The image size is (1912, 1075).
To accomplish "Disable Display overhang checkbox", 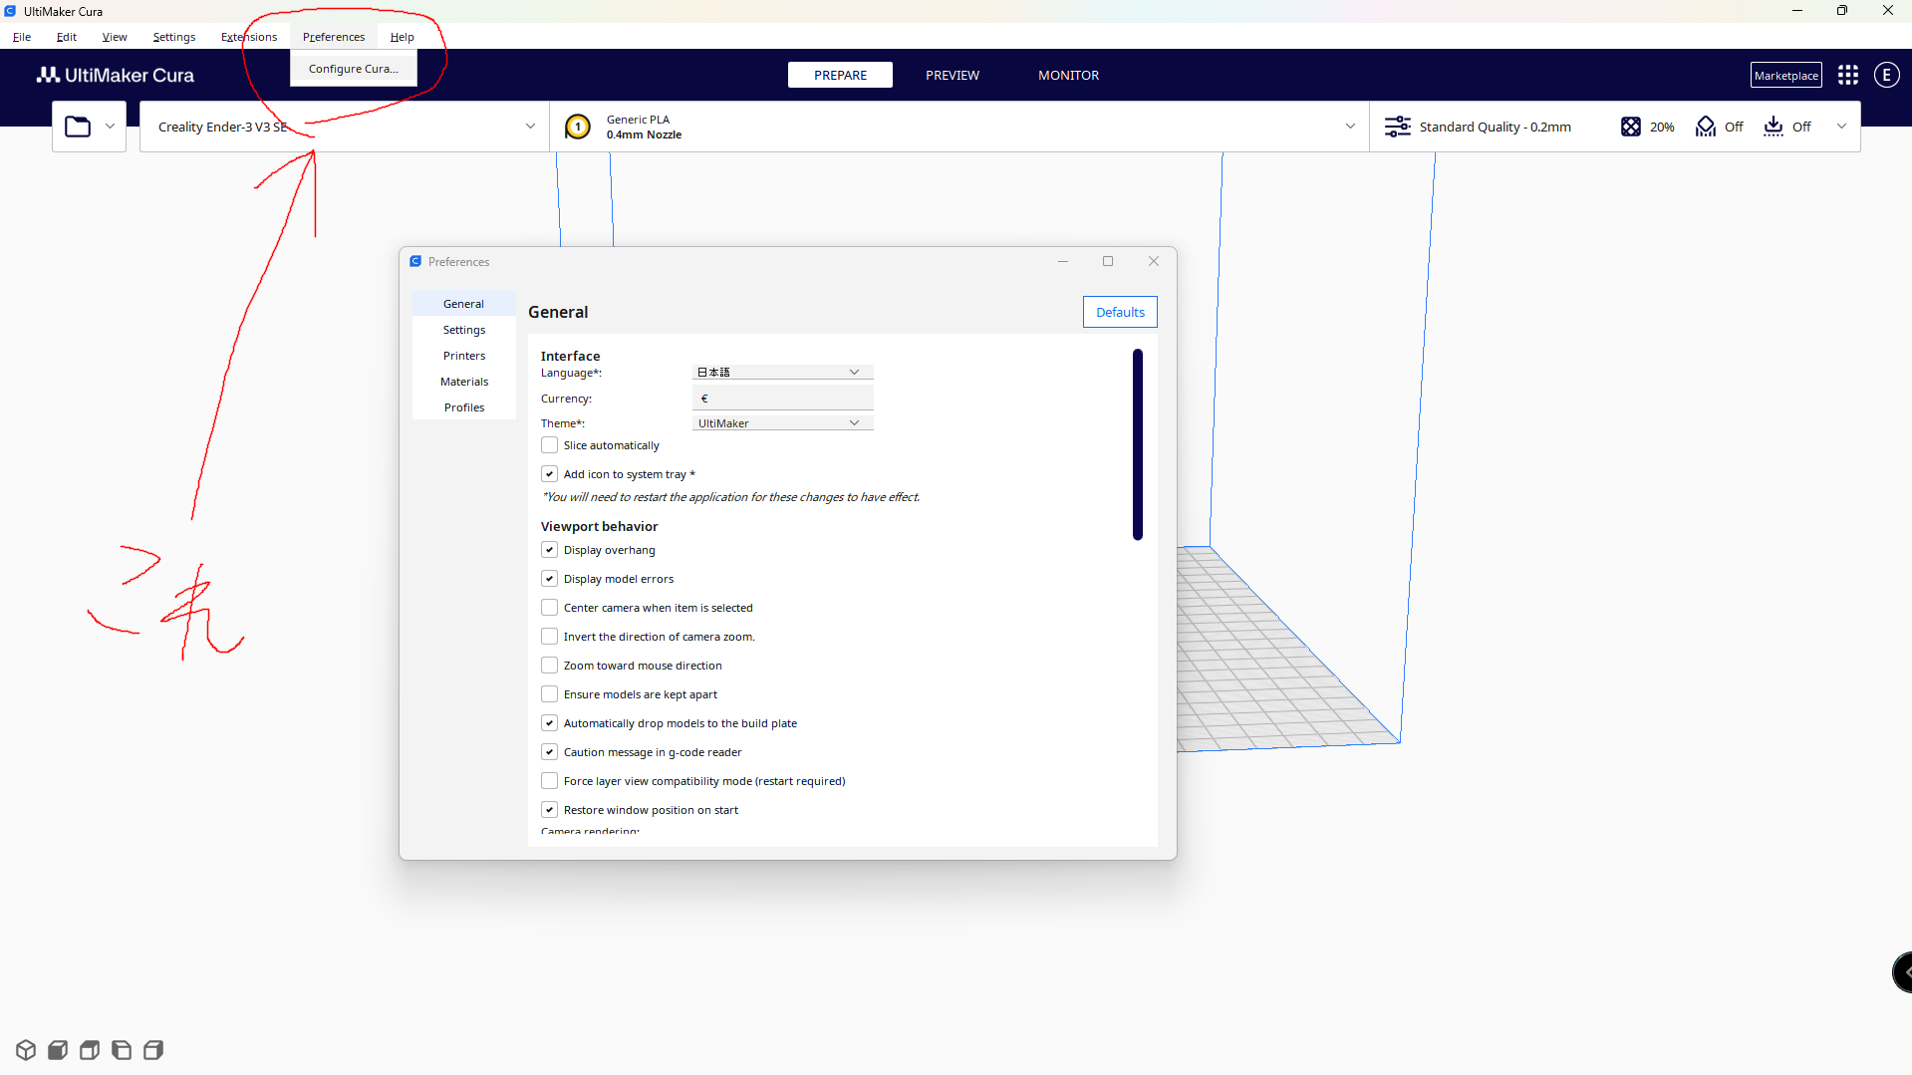I will [x=550, y=550].
